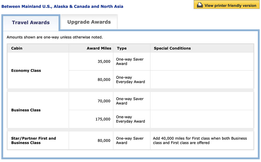Click the note "Amounts shown are one-way unless otherwise noted."

click(x=55, y=37)
